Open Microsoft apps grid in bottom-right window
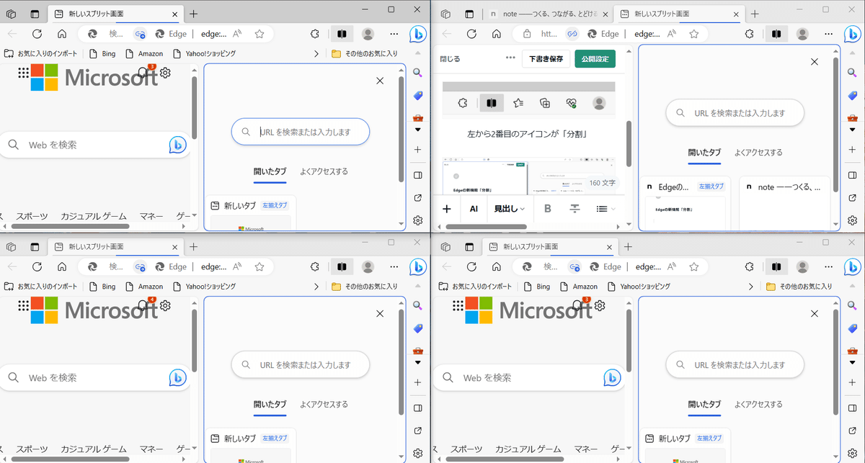The height and width of the screenshot is (463, 865). point(458,305)
